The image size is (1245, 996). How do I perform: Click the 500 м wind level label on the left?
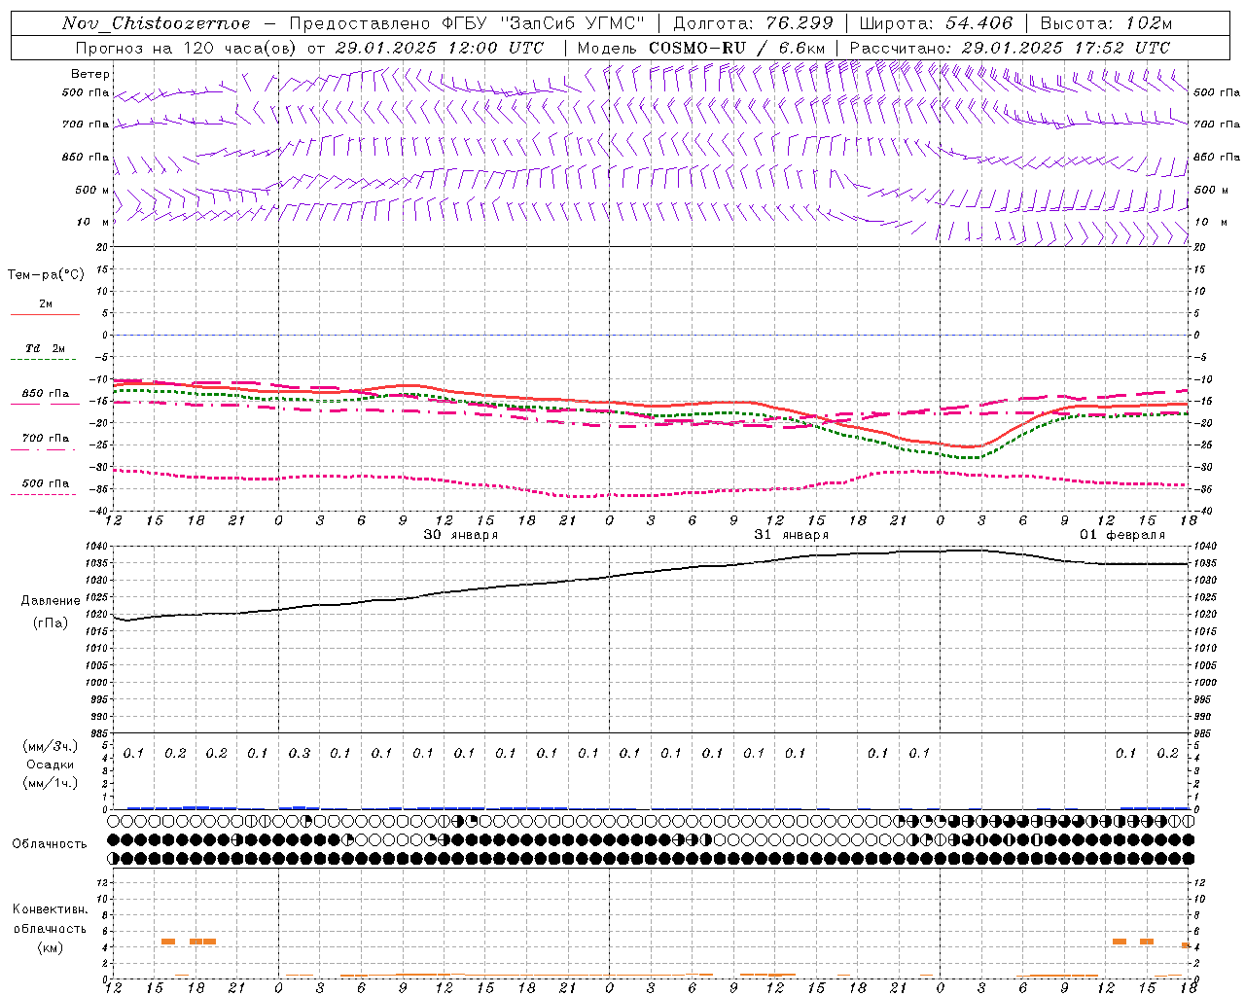92,190
